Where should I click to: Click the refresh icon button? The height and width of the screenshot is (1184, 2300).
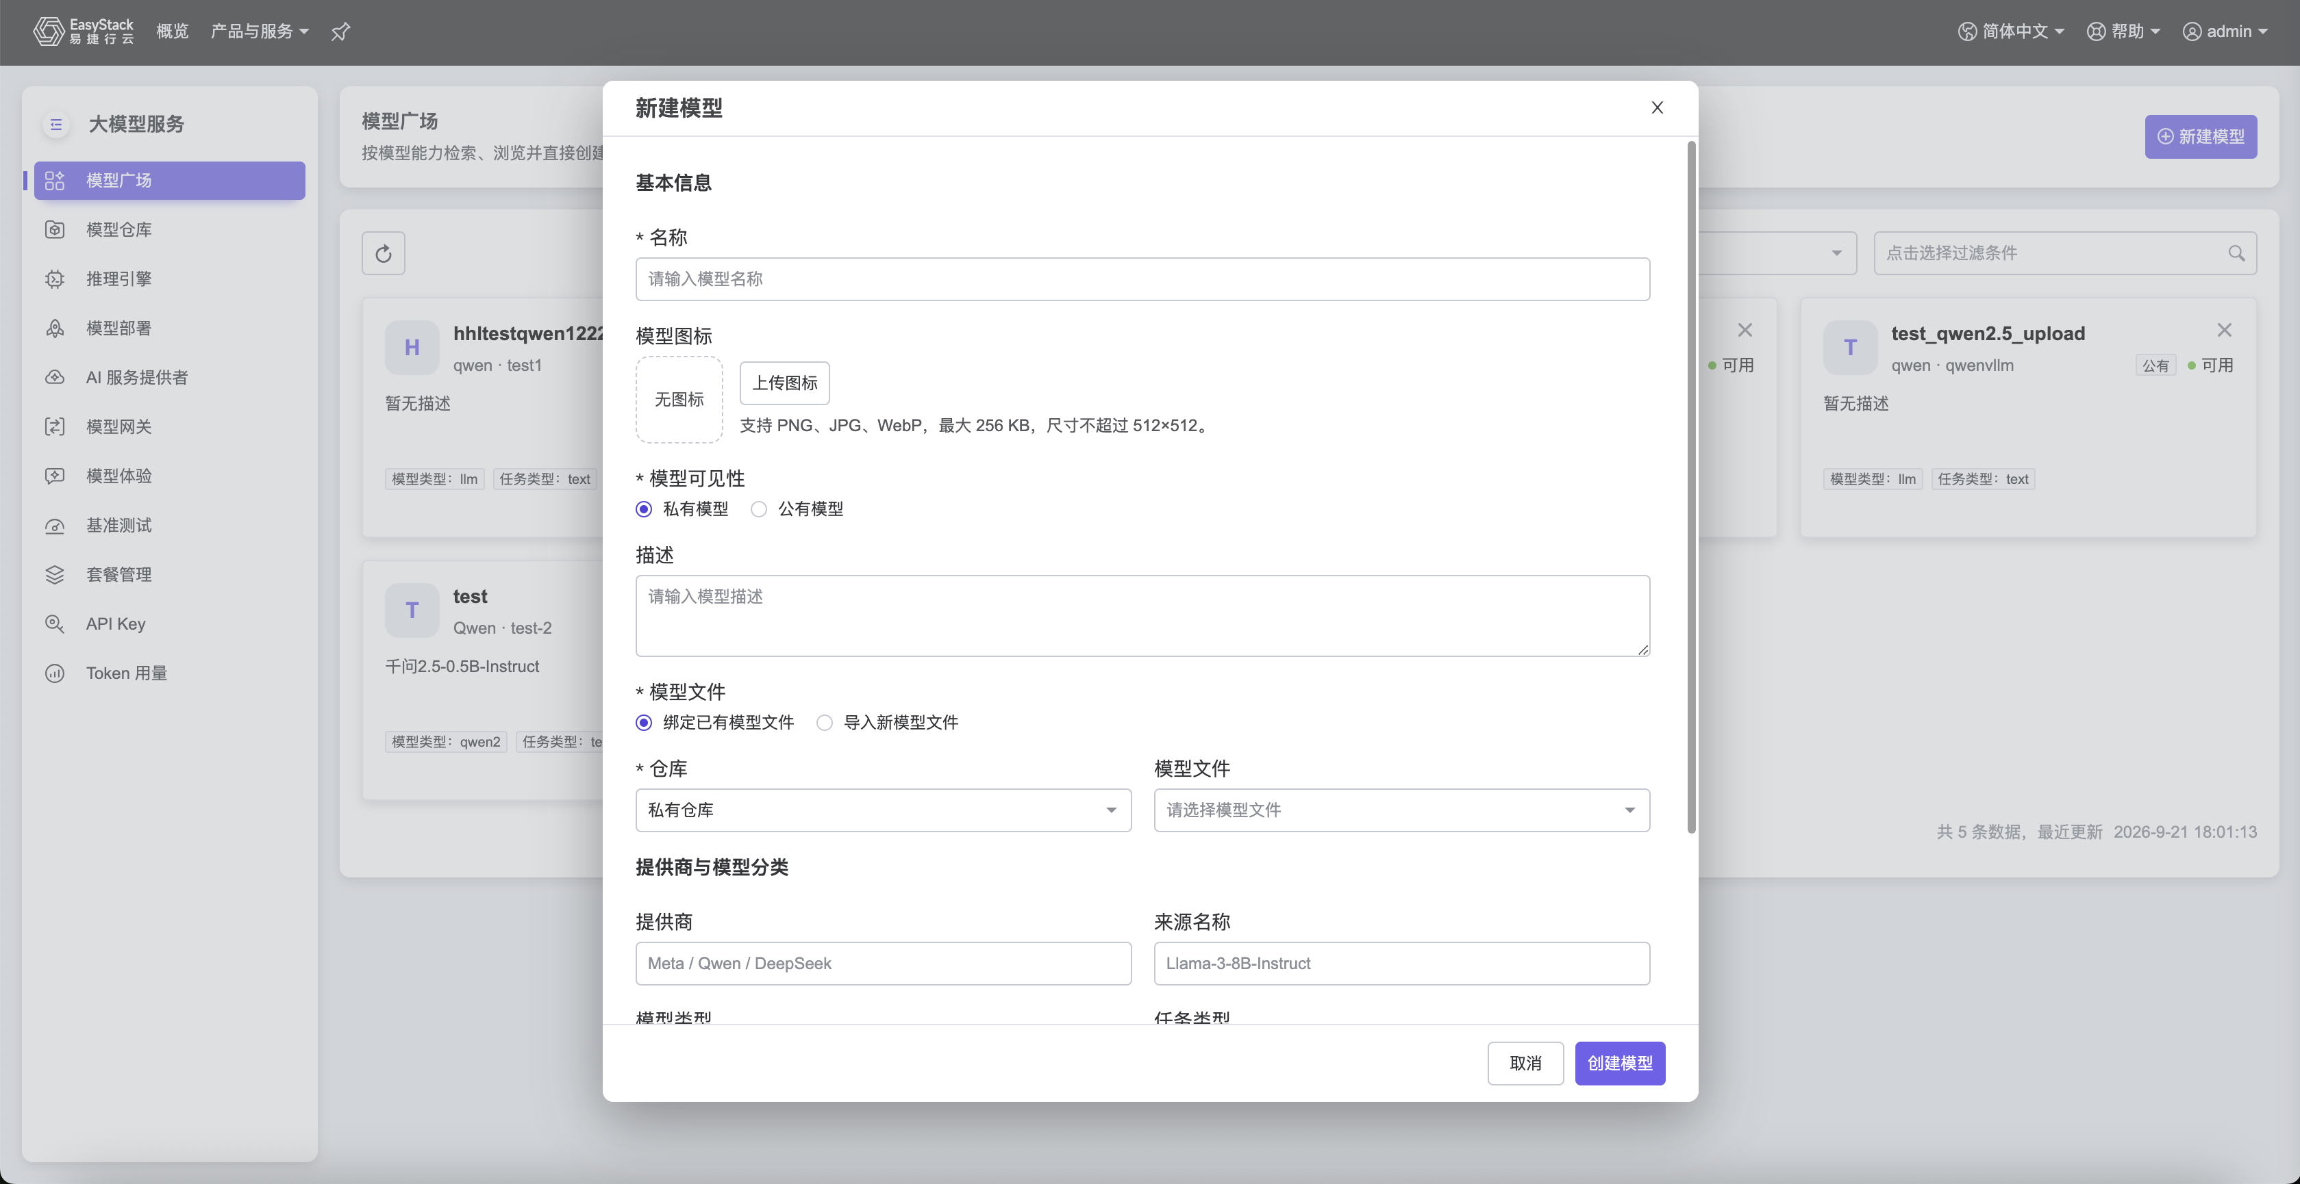coord(383,253)
